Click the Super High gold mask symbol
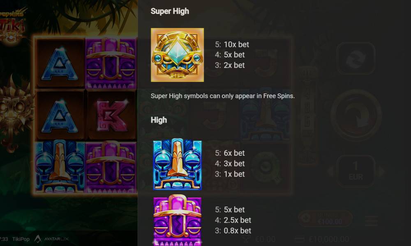 pyautogui.click(x=177, y=55)
